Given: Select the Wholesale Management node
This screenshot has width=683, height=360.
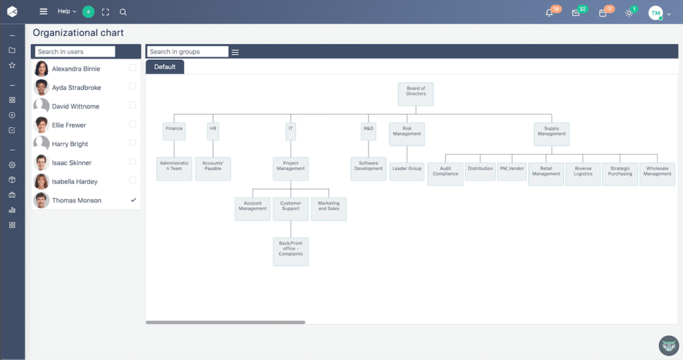Looking at the screenshot, I should click(x=657, y=174).
